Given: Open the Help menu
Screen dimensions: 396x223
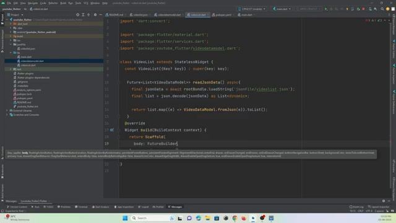Looking at the screenshot, I should (x=105, y=3).
